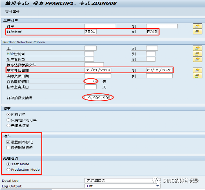Click the Detail Log label

point(10,181)
